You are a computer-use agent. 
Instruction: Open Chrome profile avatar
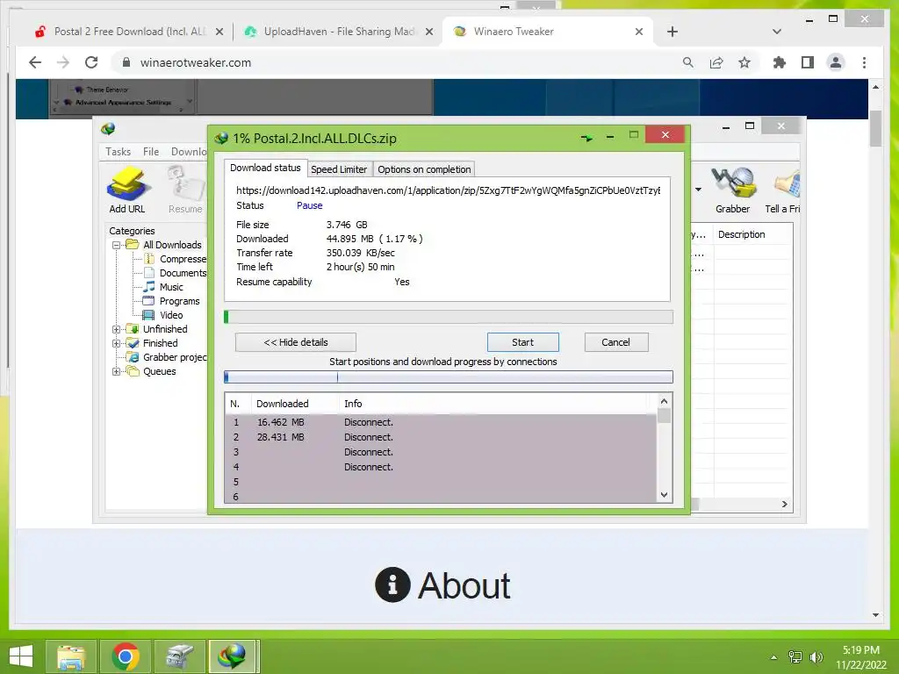836,62
